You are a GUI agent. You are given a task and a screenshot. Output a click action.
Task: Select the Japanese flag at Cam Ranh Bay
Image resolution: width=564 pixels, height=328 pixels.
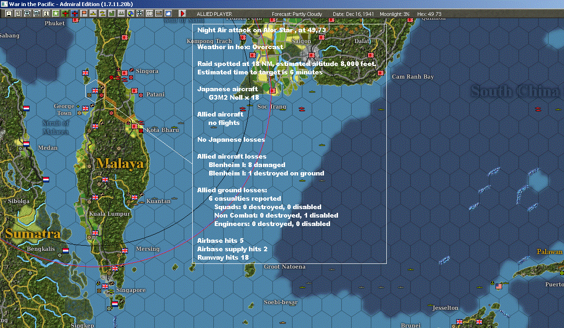coord(381,73)
